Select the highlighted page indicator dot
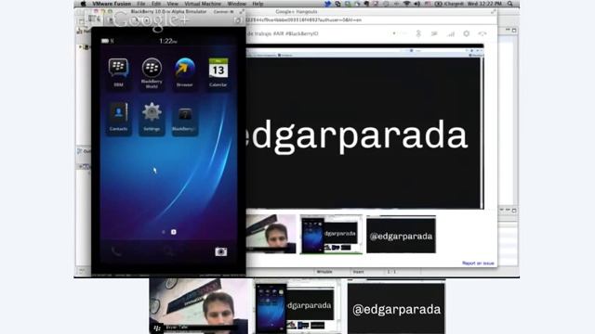This screenshot has height=334, width=595. point(174,232)
